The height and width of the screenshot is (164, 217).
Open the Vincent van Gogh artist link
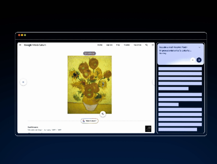pos(35,130)
